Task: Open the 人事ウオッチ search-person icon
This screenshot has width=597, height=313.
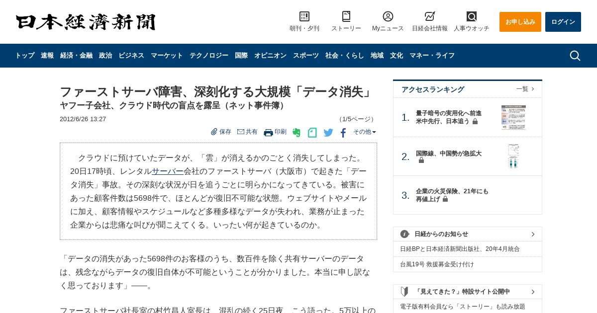Action: (472, 16)
